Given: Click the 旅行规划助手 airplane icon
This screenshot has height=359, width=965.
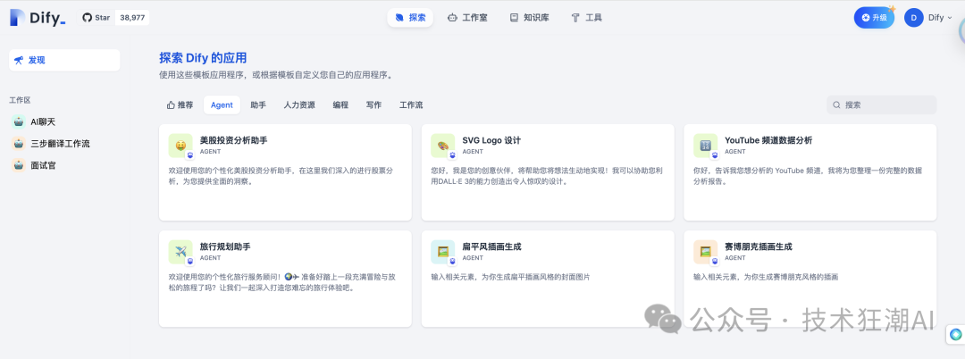Looking at the screenshot, I should 180,252.
